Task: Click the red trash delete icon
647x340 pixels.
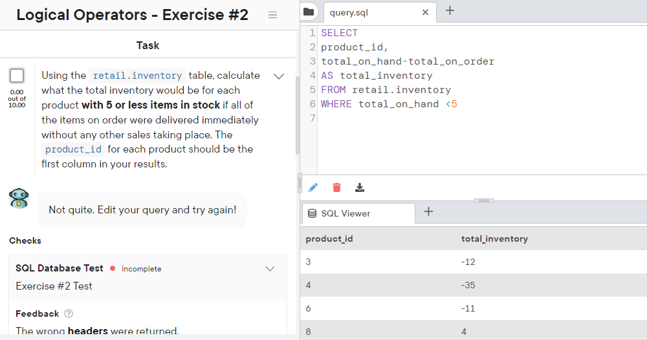Action: [336, 187]
